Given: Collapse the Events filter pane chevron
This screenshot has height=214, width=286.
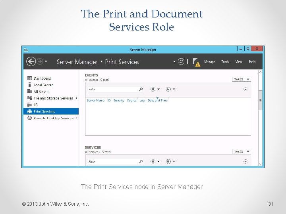Looking at the screenshot, I should click(x=245, y=89).
